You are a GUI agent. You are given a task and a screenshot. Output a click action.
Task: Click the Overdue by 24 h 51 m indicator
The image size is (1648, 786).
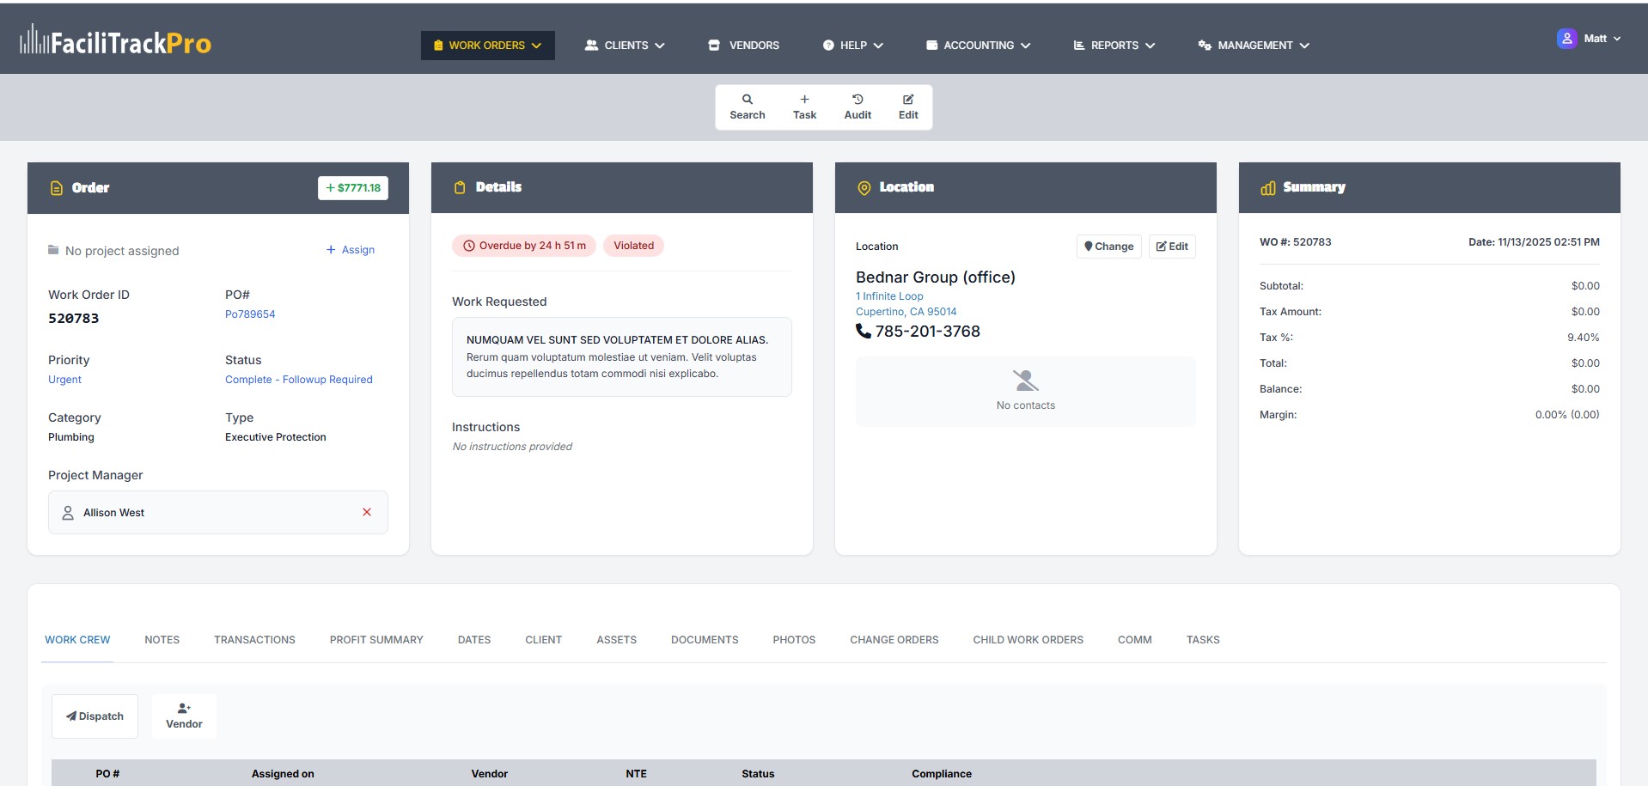tap(524, 246)
